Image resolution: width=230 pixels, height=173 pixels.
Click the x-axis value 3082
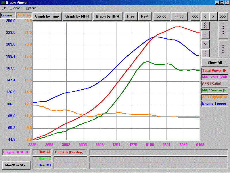[66, 145]
